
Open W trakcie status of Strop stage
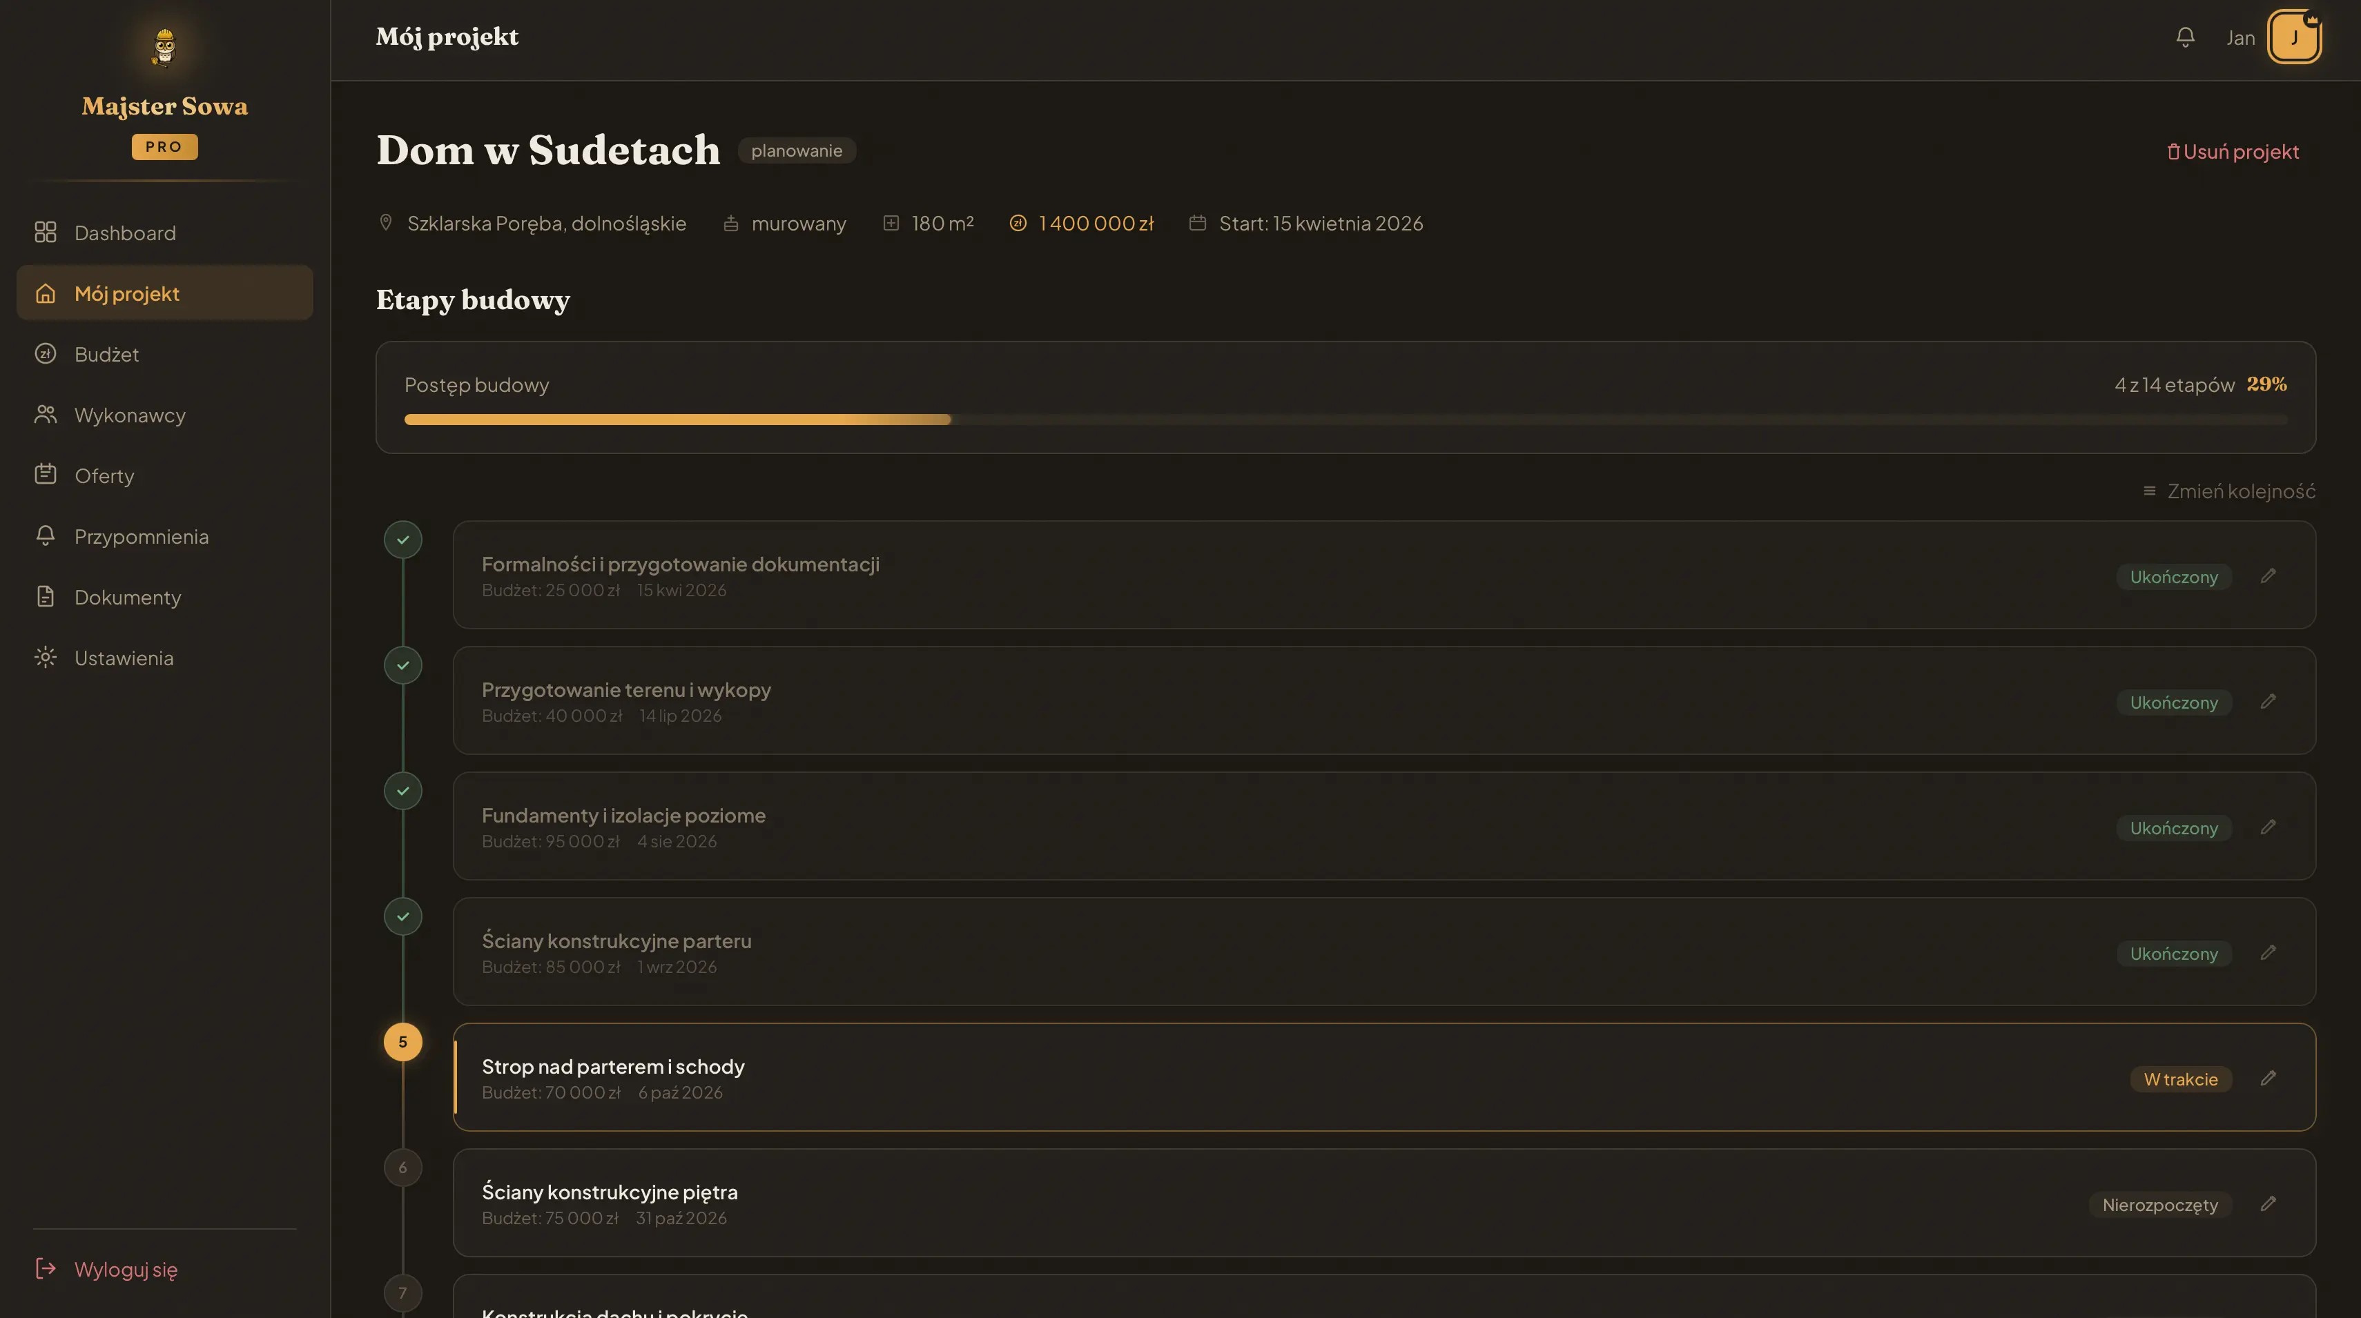click(x=2180, y=1078)
